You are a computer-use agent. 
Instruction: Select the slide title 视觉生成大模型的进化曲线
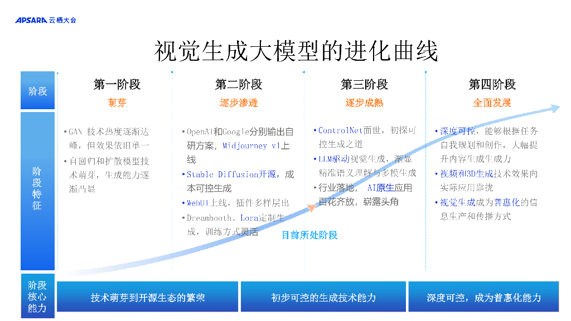(296, 51)
